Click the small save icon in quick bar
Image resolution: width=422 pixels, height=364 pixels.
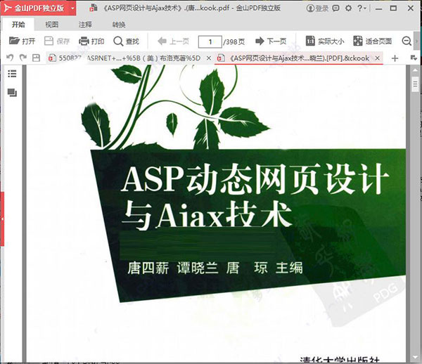pos(36,58)
